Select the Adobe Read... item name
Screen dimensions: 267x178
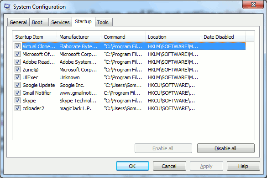coord(39,62)
